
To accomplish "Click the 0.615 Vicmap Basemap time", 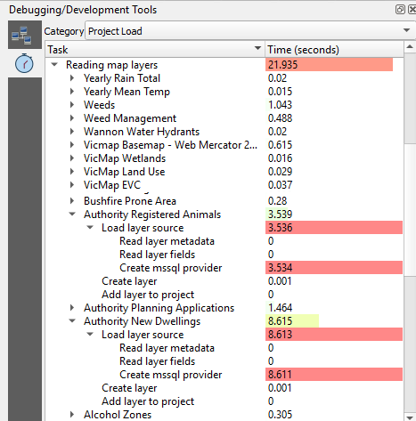I will (x=280, y=145).
